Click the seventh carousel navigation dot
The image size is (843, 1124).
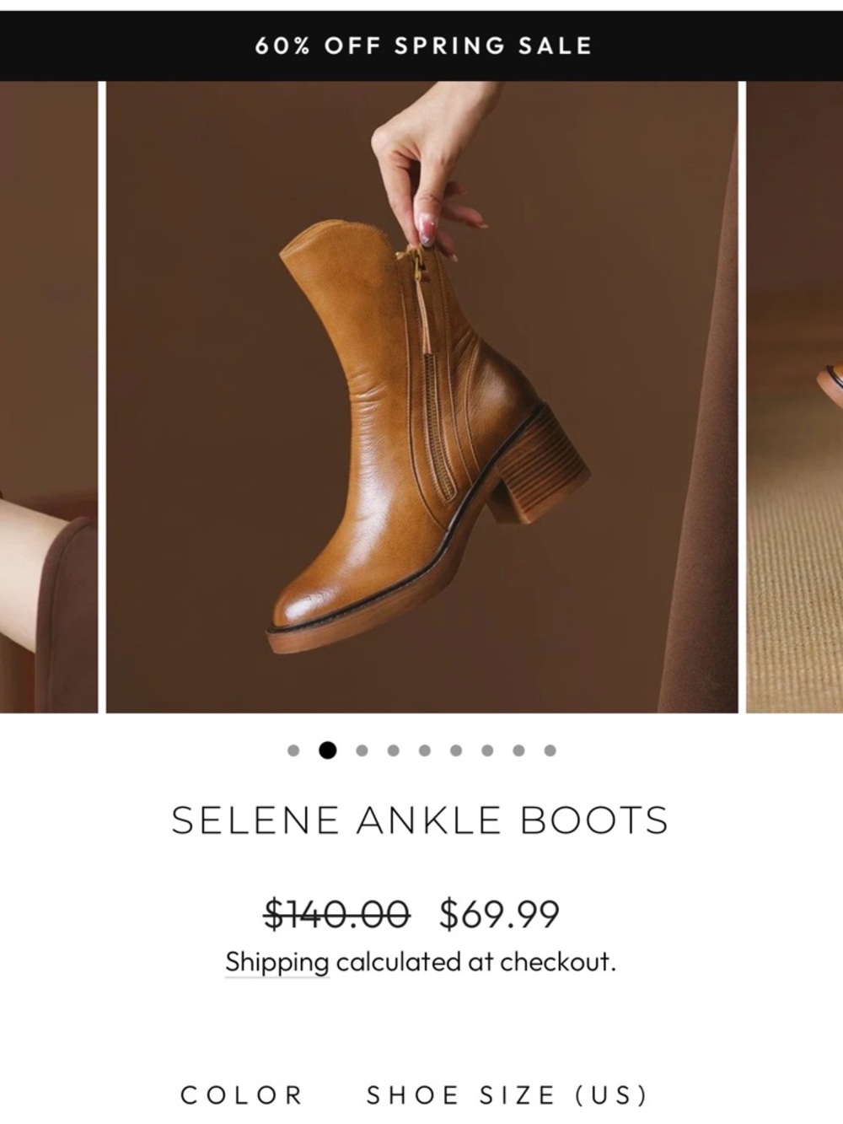coord(486,747)
